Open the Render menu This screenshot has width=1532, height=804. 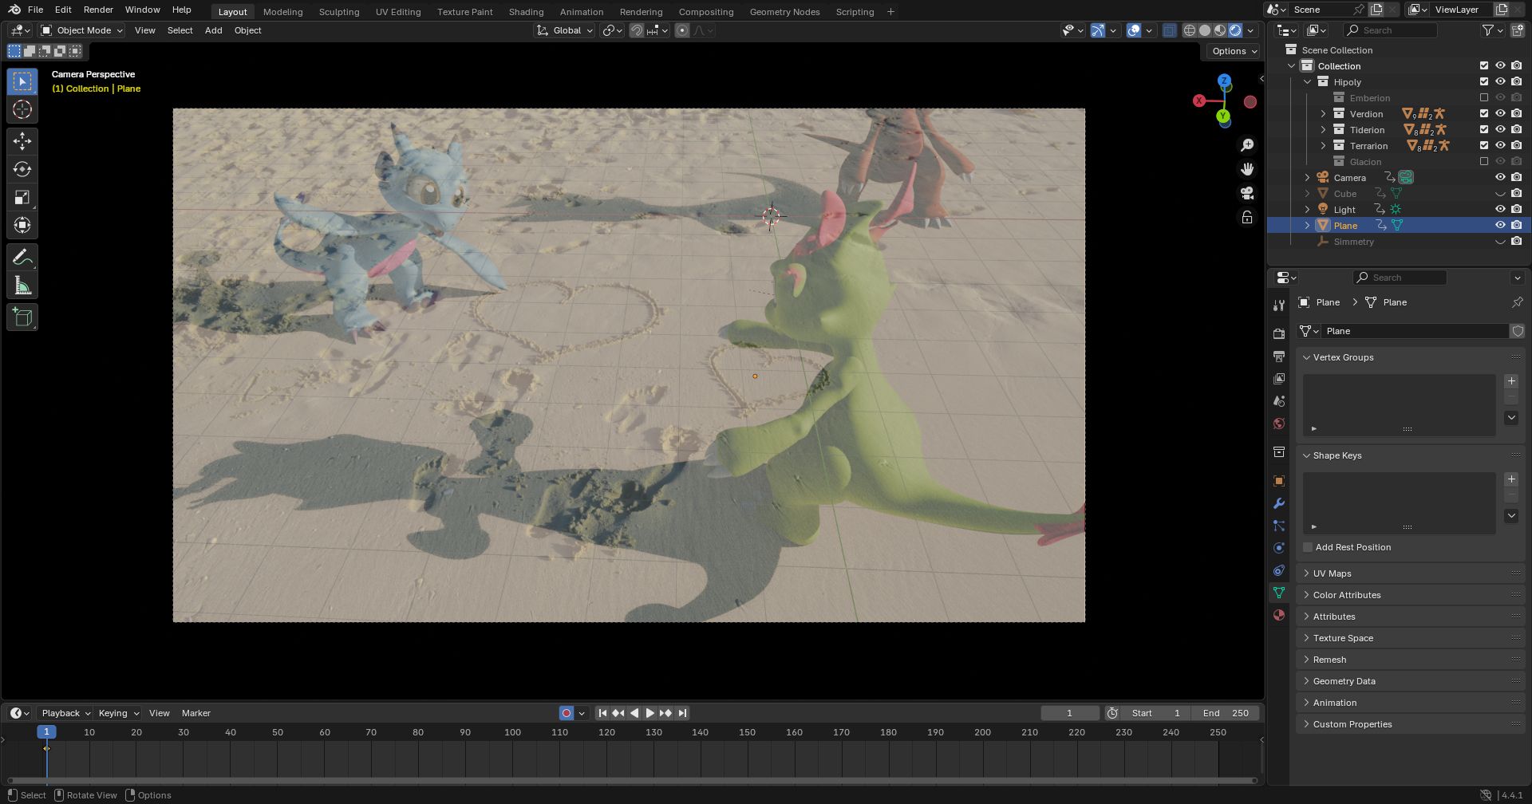[x=98, y=10]
